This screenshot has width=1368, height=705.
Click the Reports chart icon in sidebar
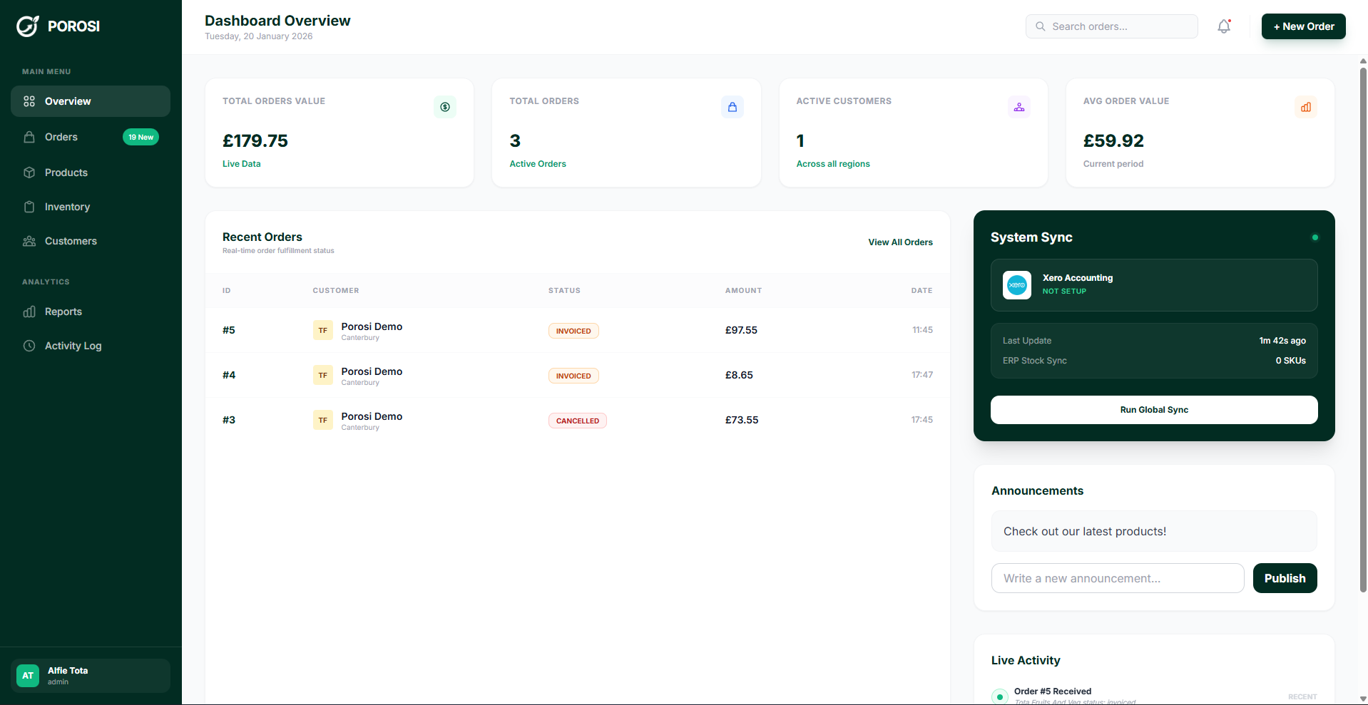[x=29, y=312]
